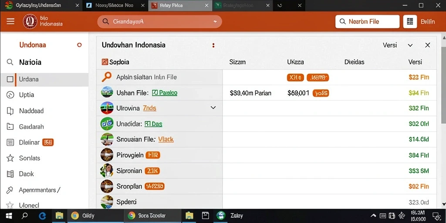Open the hamburger menu in the header

pos(10,21)
